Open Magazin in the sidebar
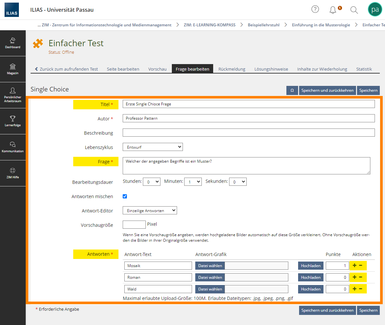Viewport: 385px width, 325px height. click(13, 69)
